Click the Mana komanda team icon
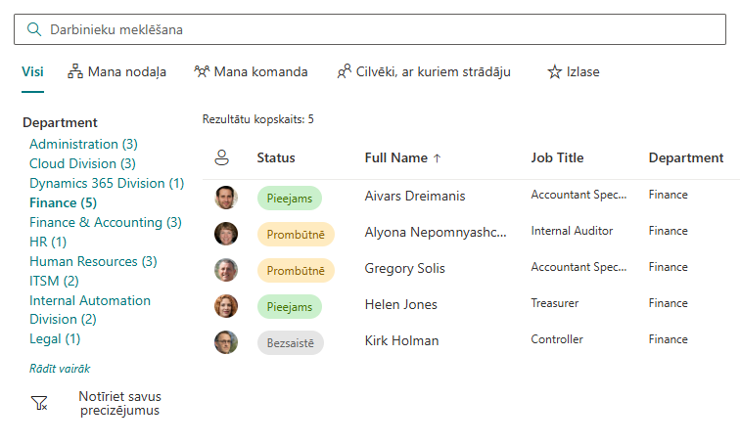The width and height of the screenshot is (740, 444). [x=202, y=71]
